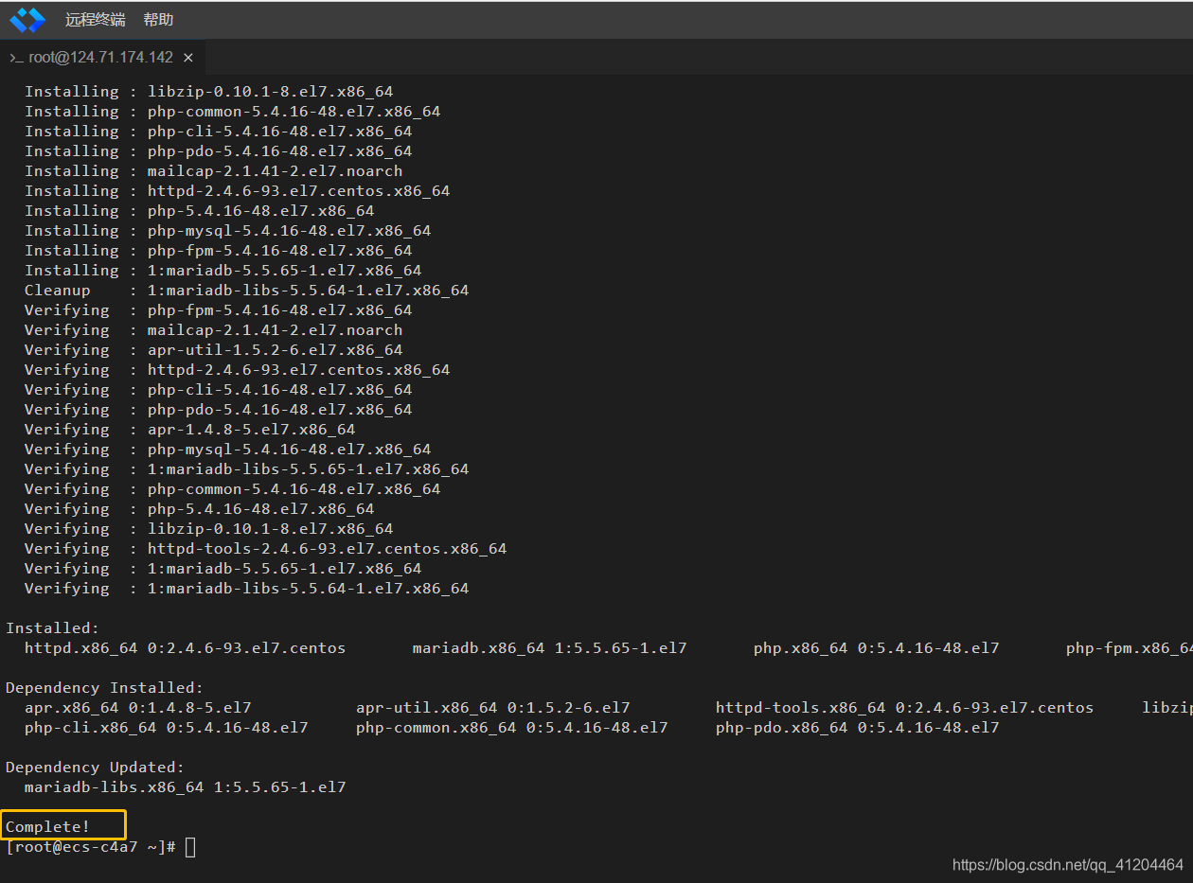Viewport: 1193px width, 883px height.
Task: Click the 'Installing : php-5.4.16-48.el7.x86_64' line
Action: tap(199, 211)
